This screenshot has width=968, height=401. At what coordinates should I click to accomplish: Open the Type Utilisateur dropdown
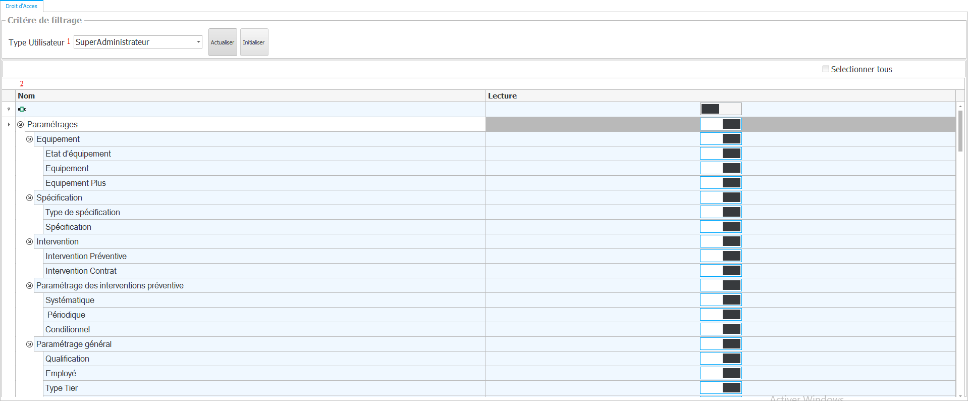(x=198, y=42)
